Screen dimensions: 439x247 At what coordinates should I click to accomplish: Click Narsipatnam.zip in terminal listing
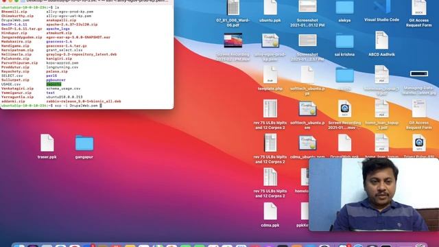click(17, 50)
